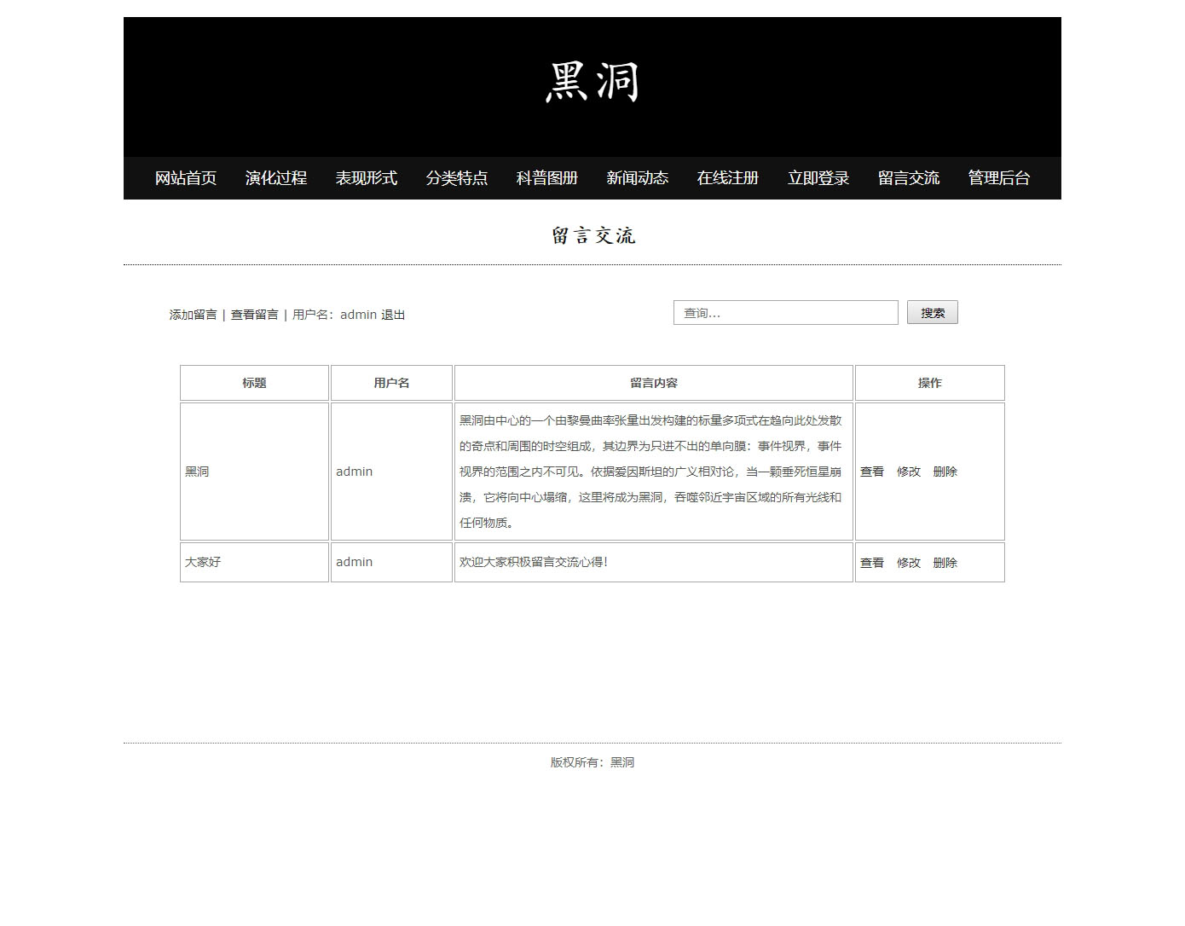Open the 网站首页 navigation item
Viewport: 1185px width, 926px height.
click(x=185, y=178)
